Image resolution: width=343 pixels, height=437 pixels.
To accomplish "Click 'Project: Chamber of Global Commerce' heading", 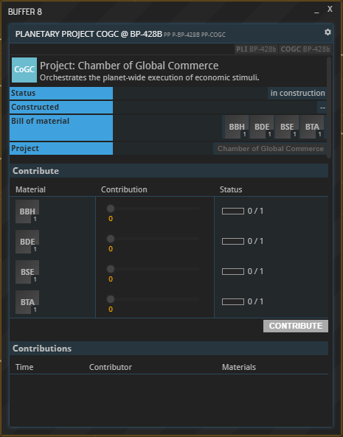I will (129, 66).
